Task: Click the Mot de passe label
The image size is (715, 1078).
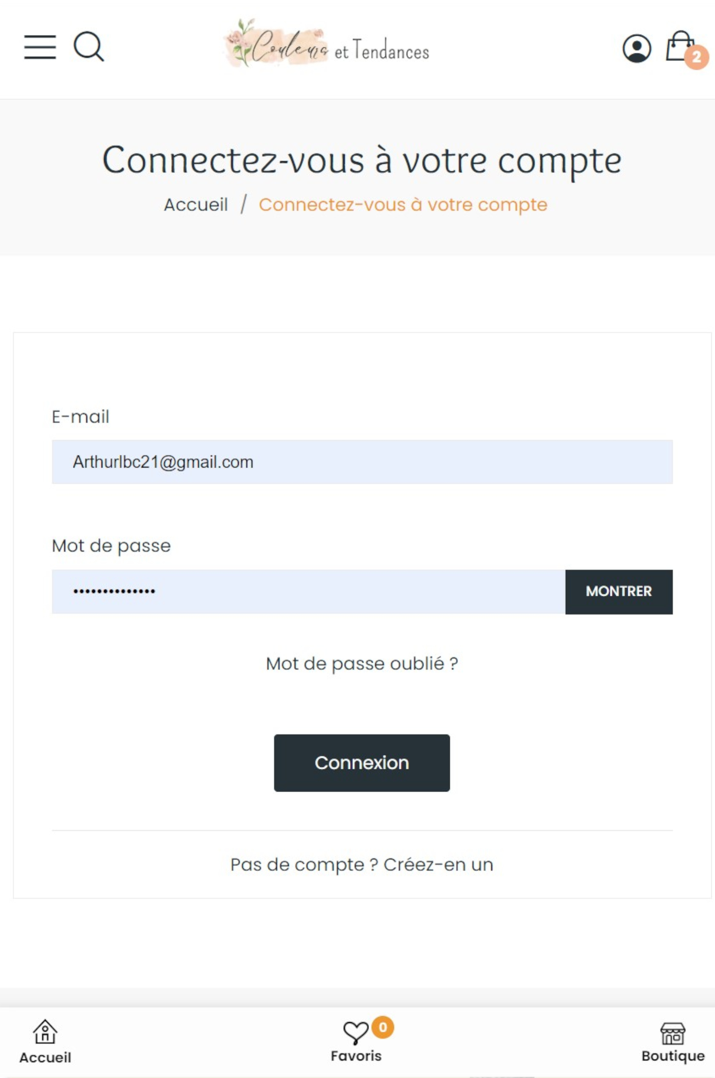Action: (x=111, y=546)
